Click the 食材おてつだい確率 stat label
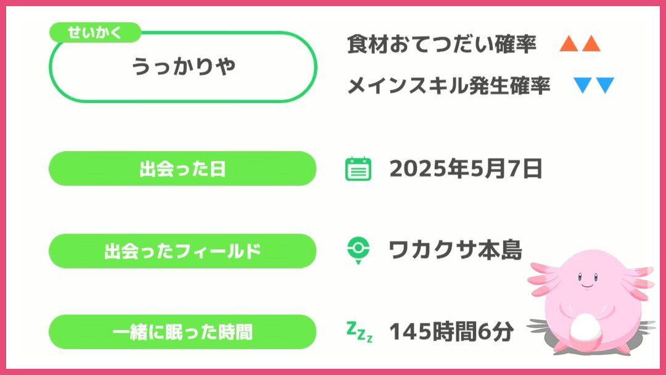Image resolution: width=666 pixels, height=375 pixels. tap(442, 44)
